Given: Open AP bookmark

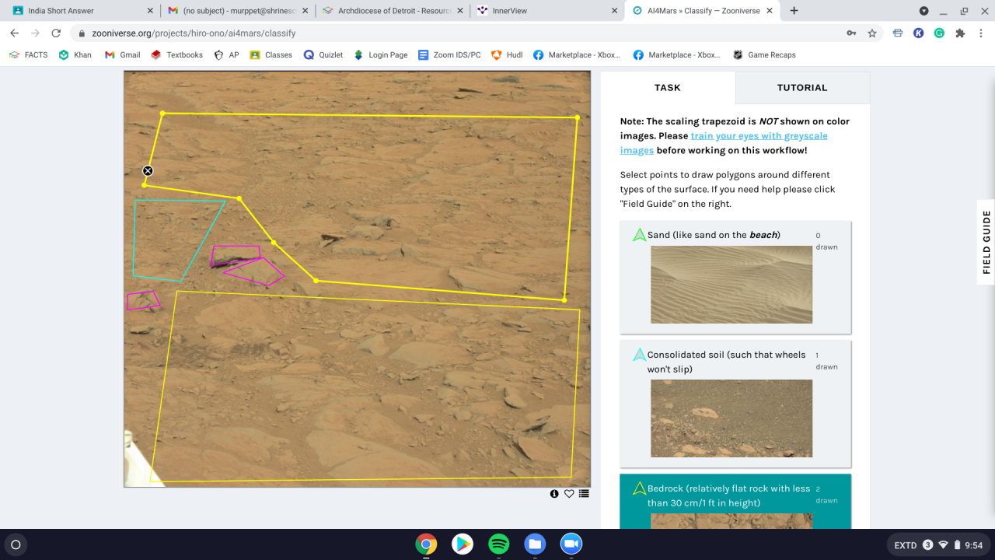Looking at the screenshot, I should pyautogui.click(x=227, y=55).
